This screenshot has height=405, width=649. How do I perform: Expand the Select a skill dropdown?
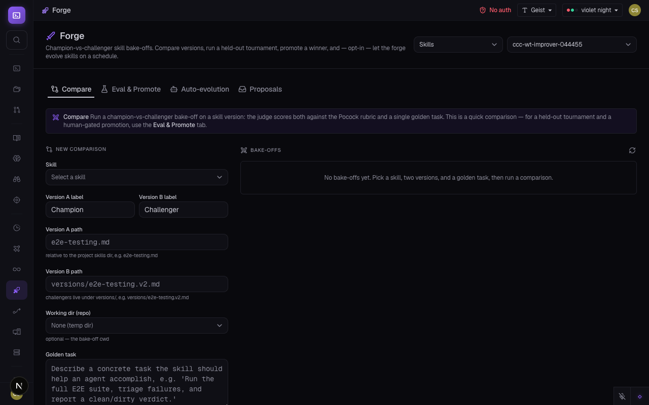pyautogui.click(x=137, y=177)
